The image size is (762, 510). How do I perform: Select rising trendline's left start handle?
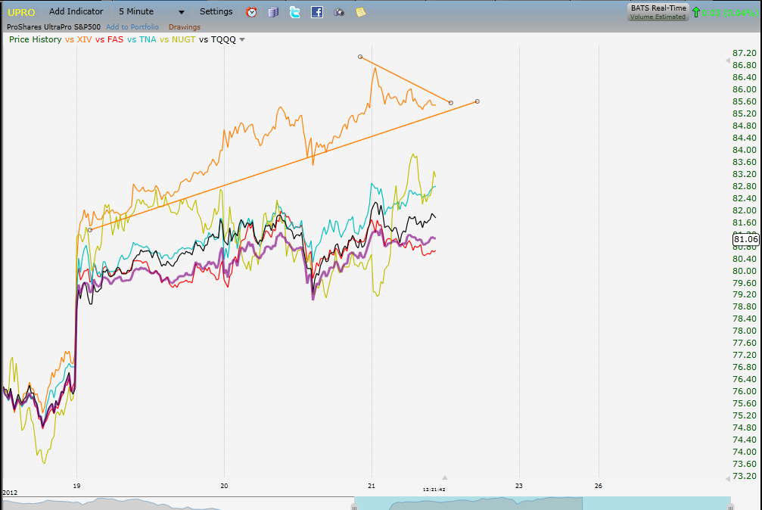(90, 230)
